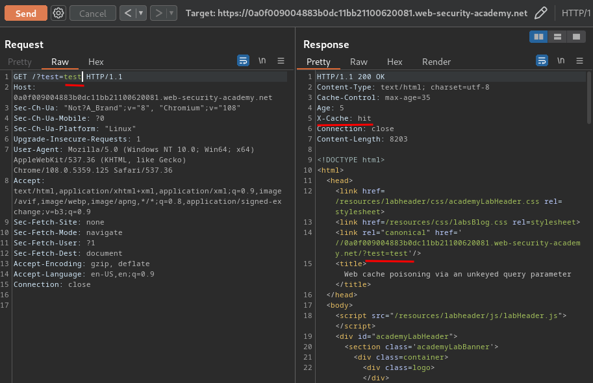The height and width of the screenshot is (383, 593).
Task: Switch Request view to Pretty tab
Action: coord(19,62)
